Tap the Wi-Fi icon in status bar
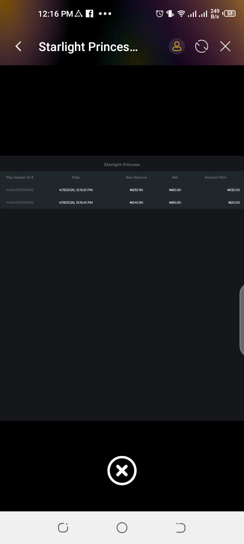The image size is (244, 544). (181, 14)
